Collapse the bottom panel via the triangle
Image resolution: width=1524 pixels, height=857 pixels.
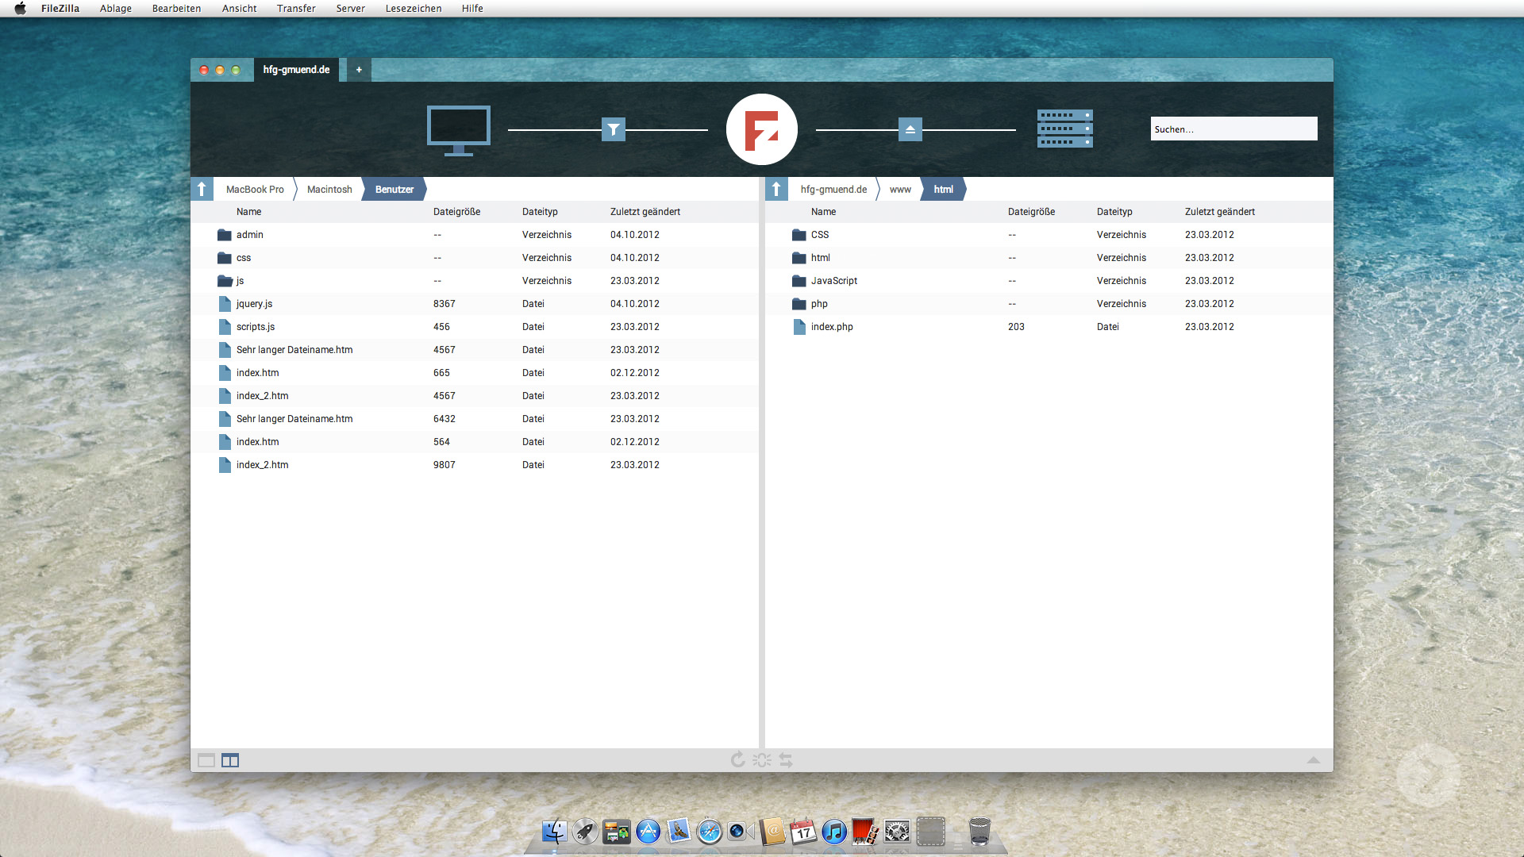[1314, 759]
